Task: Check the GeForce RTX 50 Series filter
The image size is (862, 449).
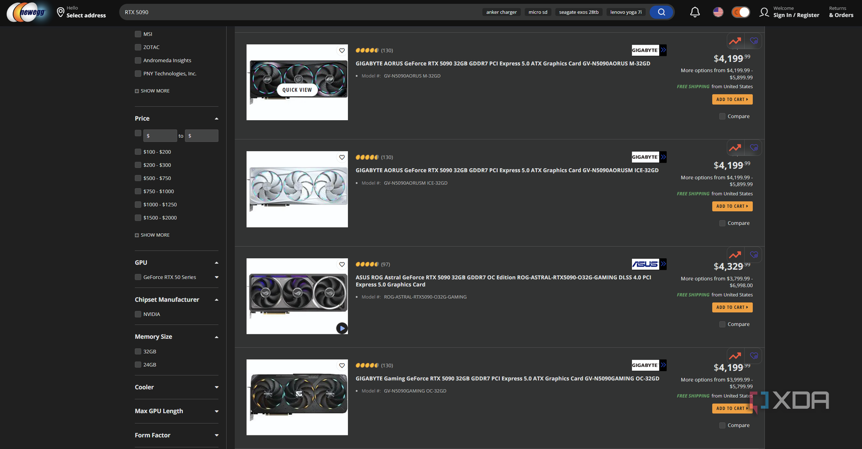Action: coord(138,278)
